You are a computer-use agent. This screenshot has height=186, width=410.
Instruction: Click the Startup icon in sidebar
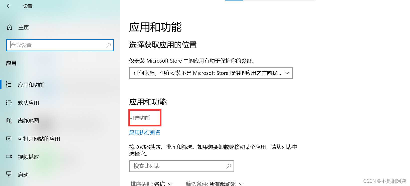[x=9, y=174]
